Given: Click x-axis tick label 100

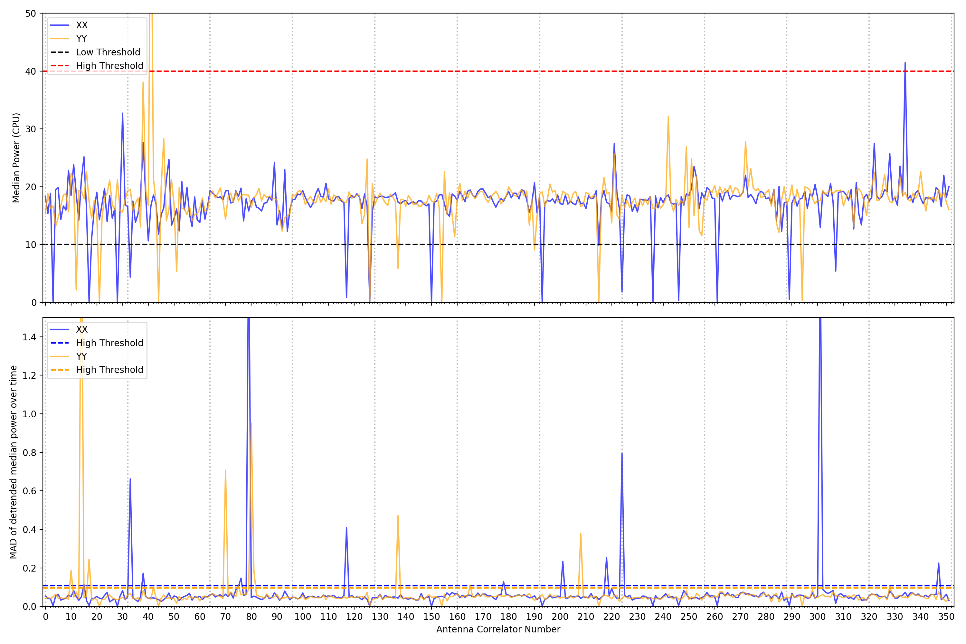Looking at the screenshot, I should pyautogui.click(x=303, y=617).
